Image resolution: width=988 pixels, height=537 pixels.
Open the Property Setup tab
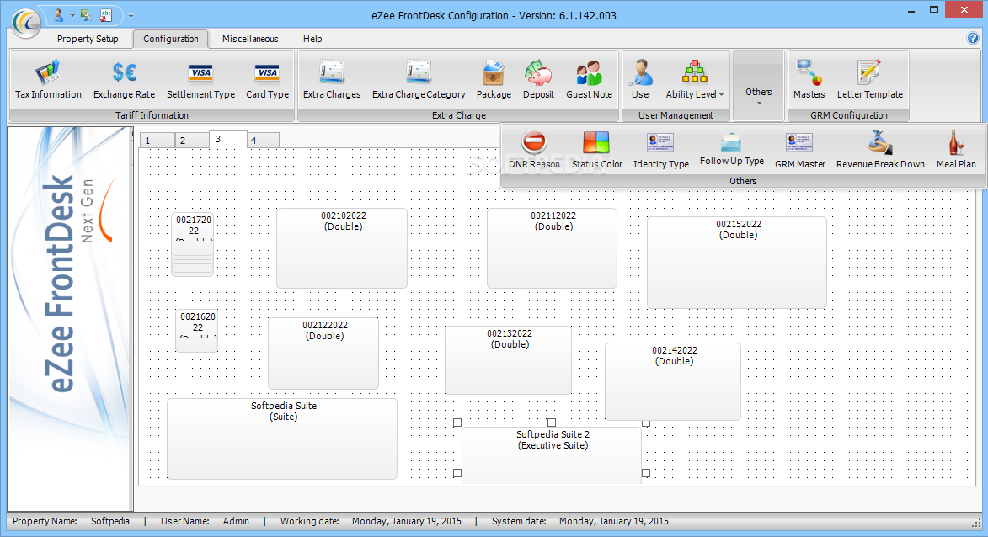(x=88, y=39)
